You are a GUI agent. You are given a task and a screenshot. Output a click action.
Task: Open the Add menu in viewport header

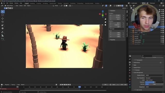tap(25, 6)
